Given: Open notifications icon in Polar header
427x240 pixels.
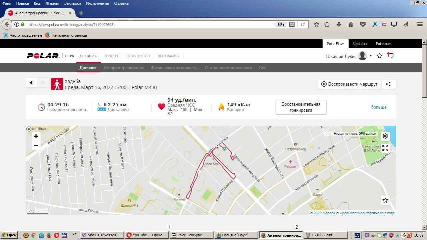Looking at the screenshot, I should tap(390, 56).
